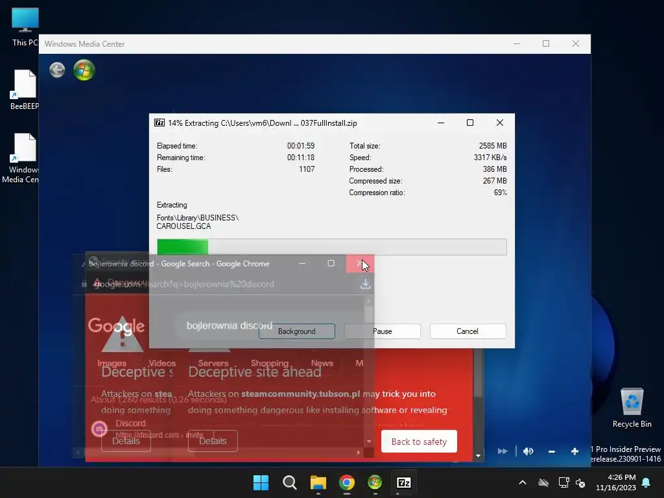Pause the 7-Zip extraction
Screen dimensions: 664x498
(383, 331)
